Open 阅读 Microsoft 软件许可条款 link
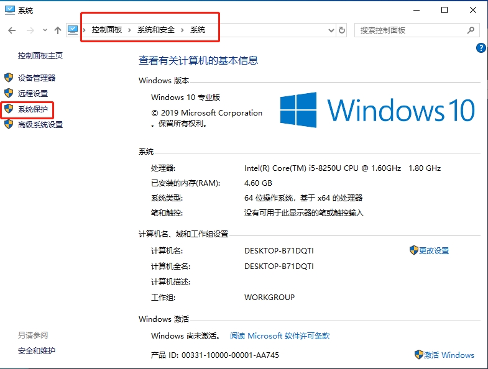This screenshot has width=488, height=369. click(x=280, y=335)
